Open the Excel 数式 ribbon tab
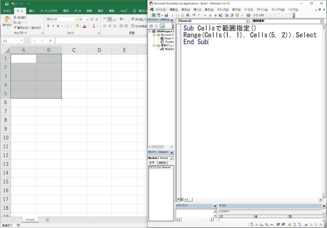Viewport: 327px width, 228px height. coord(66,11)
